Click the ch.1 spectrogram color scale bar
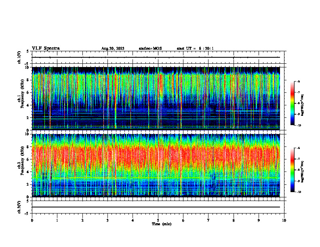This screenshot has height=247, width=320. coord(292,103)
